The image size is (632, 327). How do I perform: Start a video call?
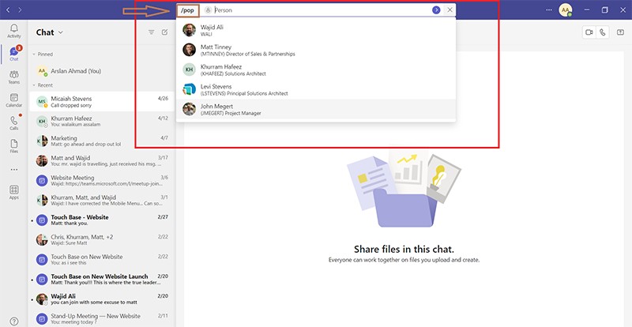(x=589, y=32)
